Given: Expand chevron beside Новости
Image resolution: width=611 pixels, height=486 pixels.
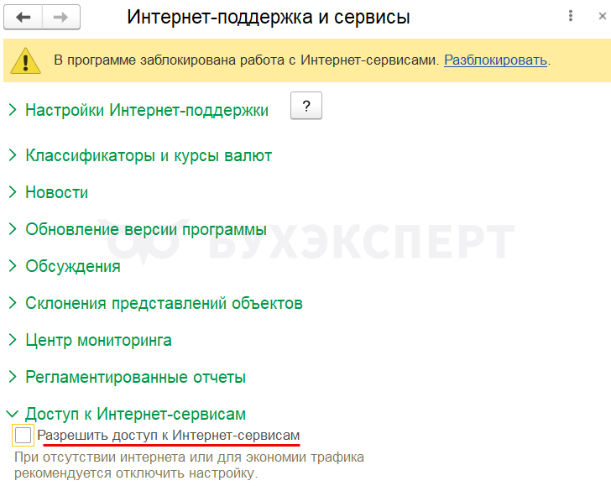Looking at the screenshot, I should pyautogui.click(x=13, y=192).
